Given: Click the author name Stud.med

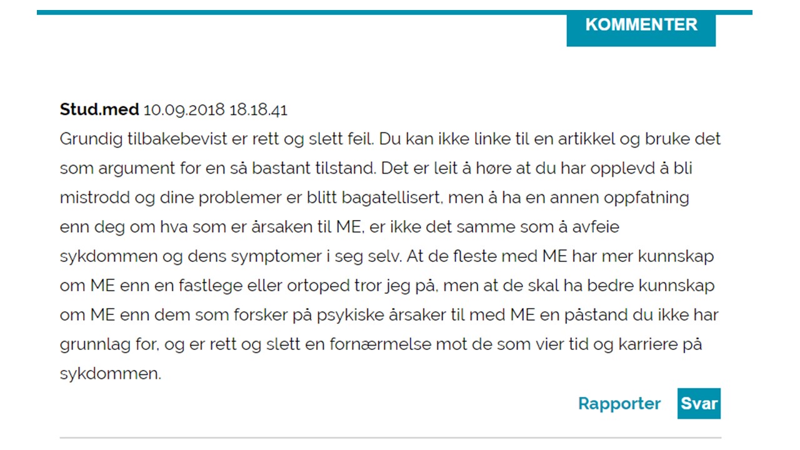Looking at the screenshot, I should pyautogui.click(x=99, y=110).
